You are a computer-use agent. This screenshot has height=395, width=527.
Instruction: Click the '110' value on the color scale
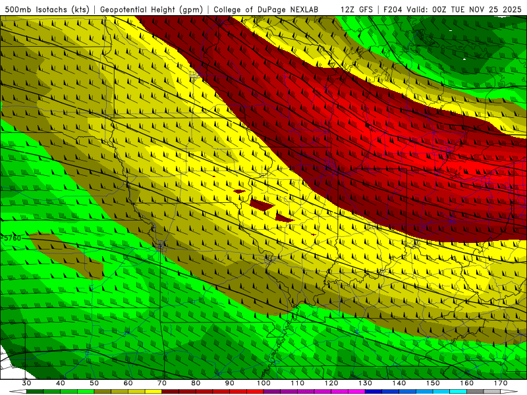(298, 383)
